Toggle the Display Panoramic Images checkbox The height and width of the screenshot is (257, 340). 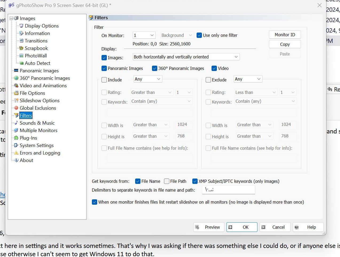pyautogui.click(x=104, y=68)
